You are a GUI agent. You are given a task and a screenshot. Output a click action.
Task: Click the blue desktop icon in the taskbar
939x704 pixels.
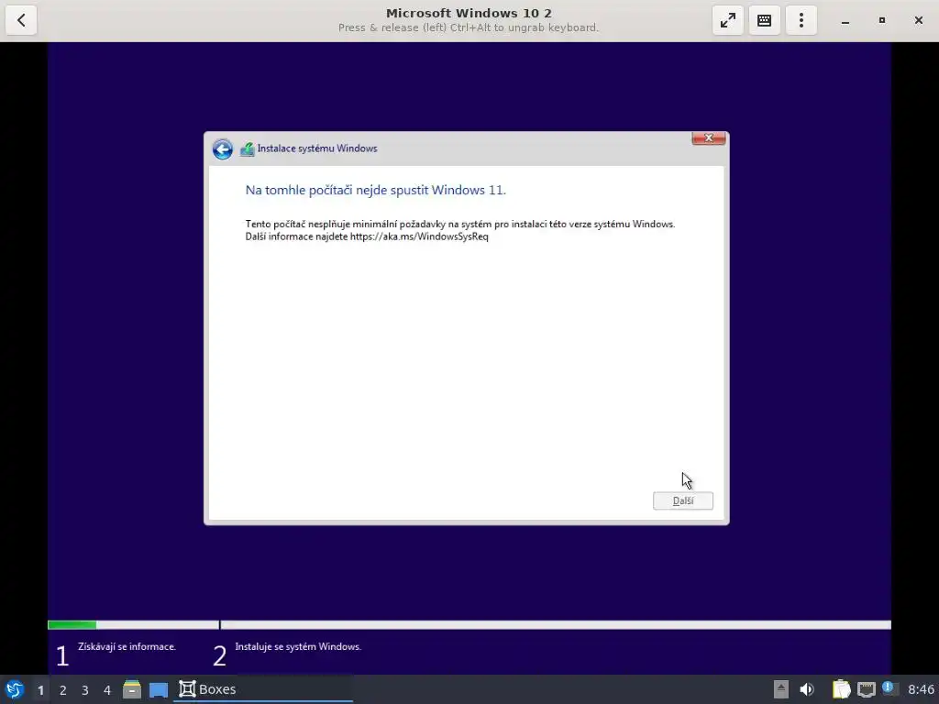(158, 689)
